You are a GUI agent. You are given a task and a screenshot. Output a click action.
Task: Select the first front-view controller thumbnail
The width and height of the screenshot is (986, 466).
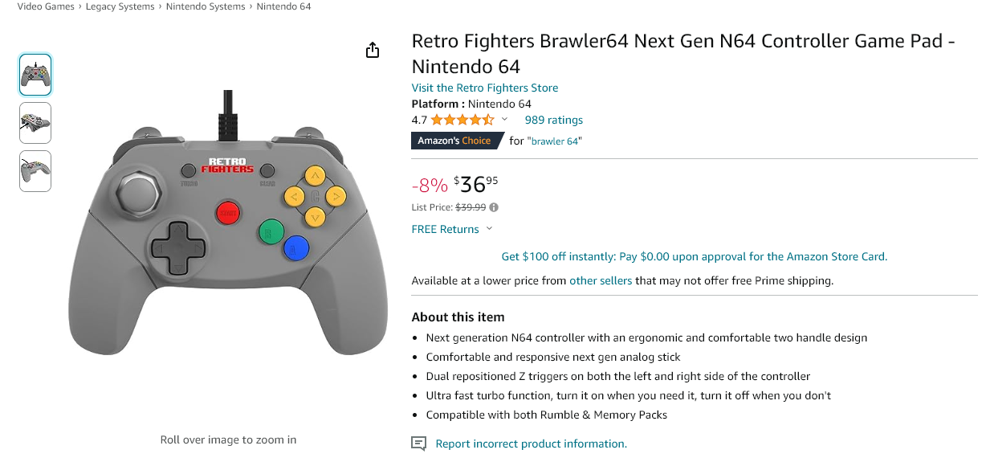coord(35,75)
